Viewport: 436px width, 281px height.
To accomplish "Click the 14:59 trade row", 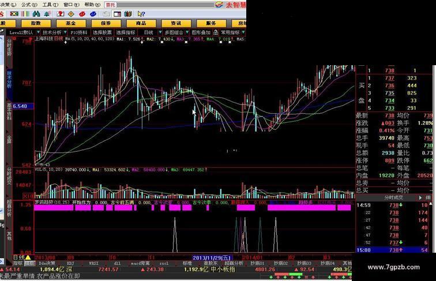I will pos(393,205).
